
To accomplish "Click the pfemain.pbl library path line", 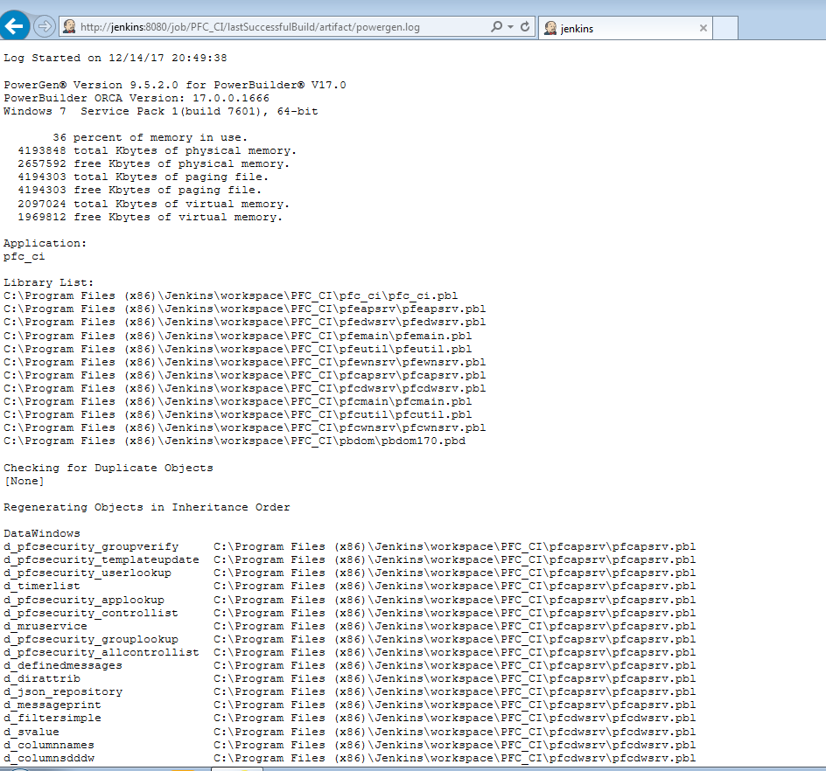I will coord(238,336).
